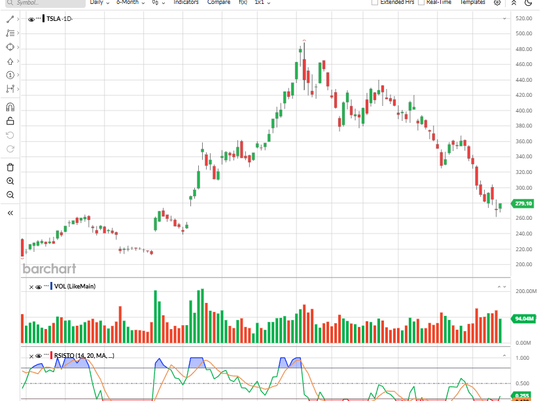Open the Templates menu
Viewport: 556px width, 401px height.
coord(472,3)
